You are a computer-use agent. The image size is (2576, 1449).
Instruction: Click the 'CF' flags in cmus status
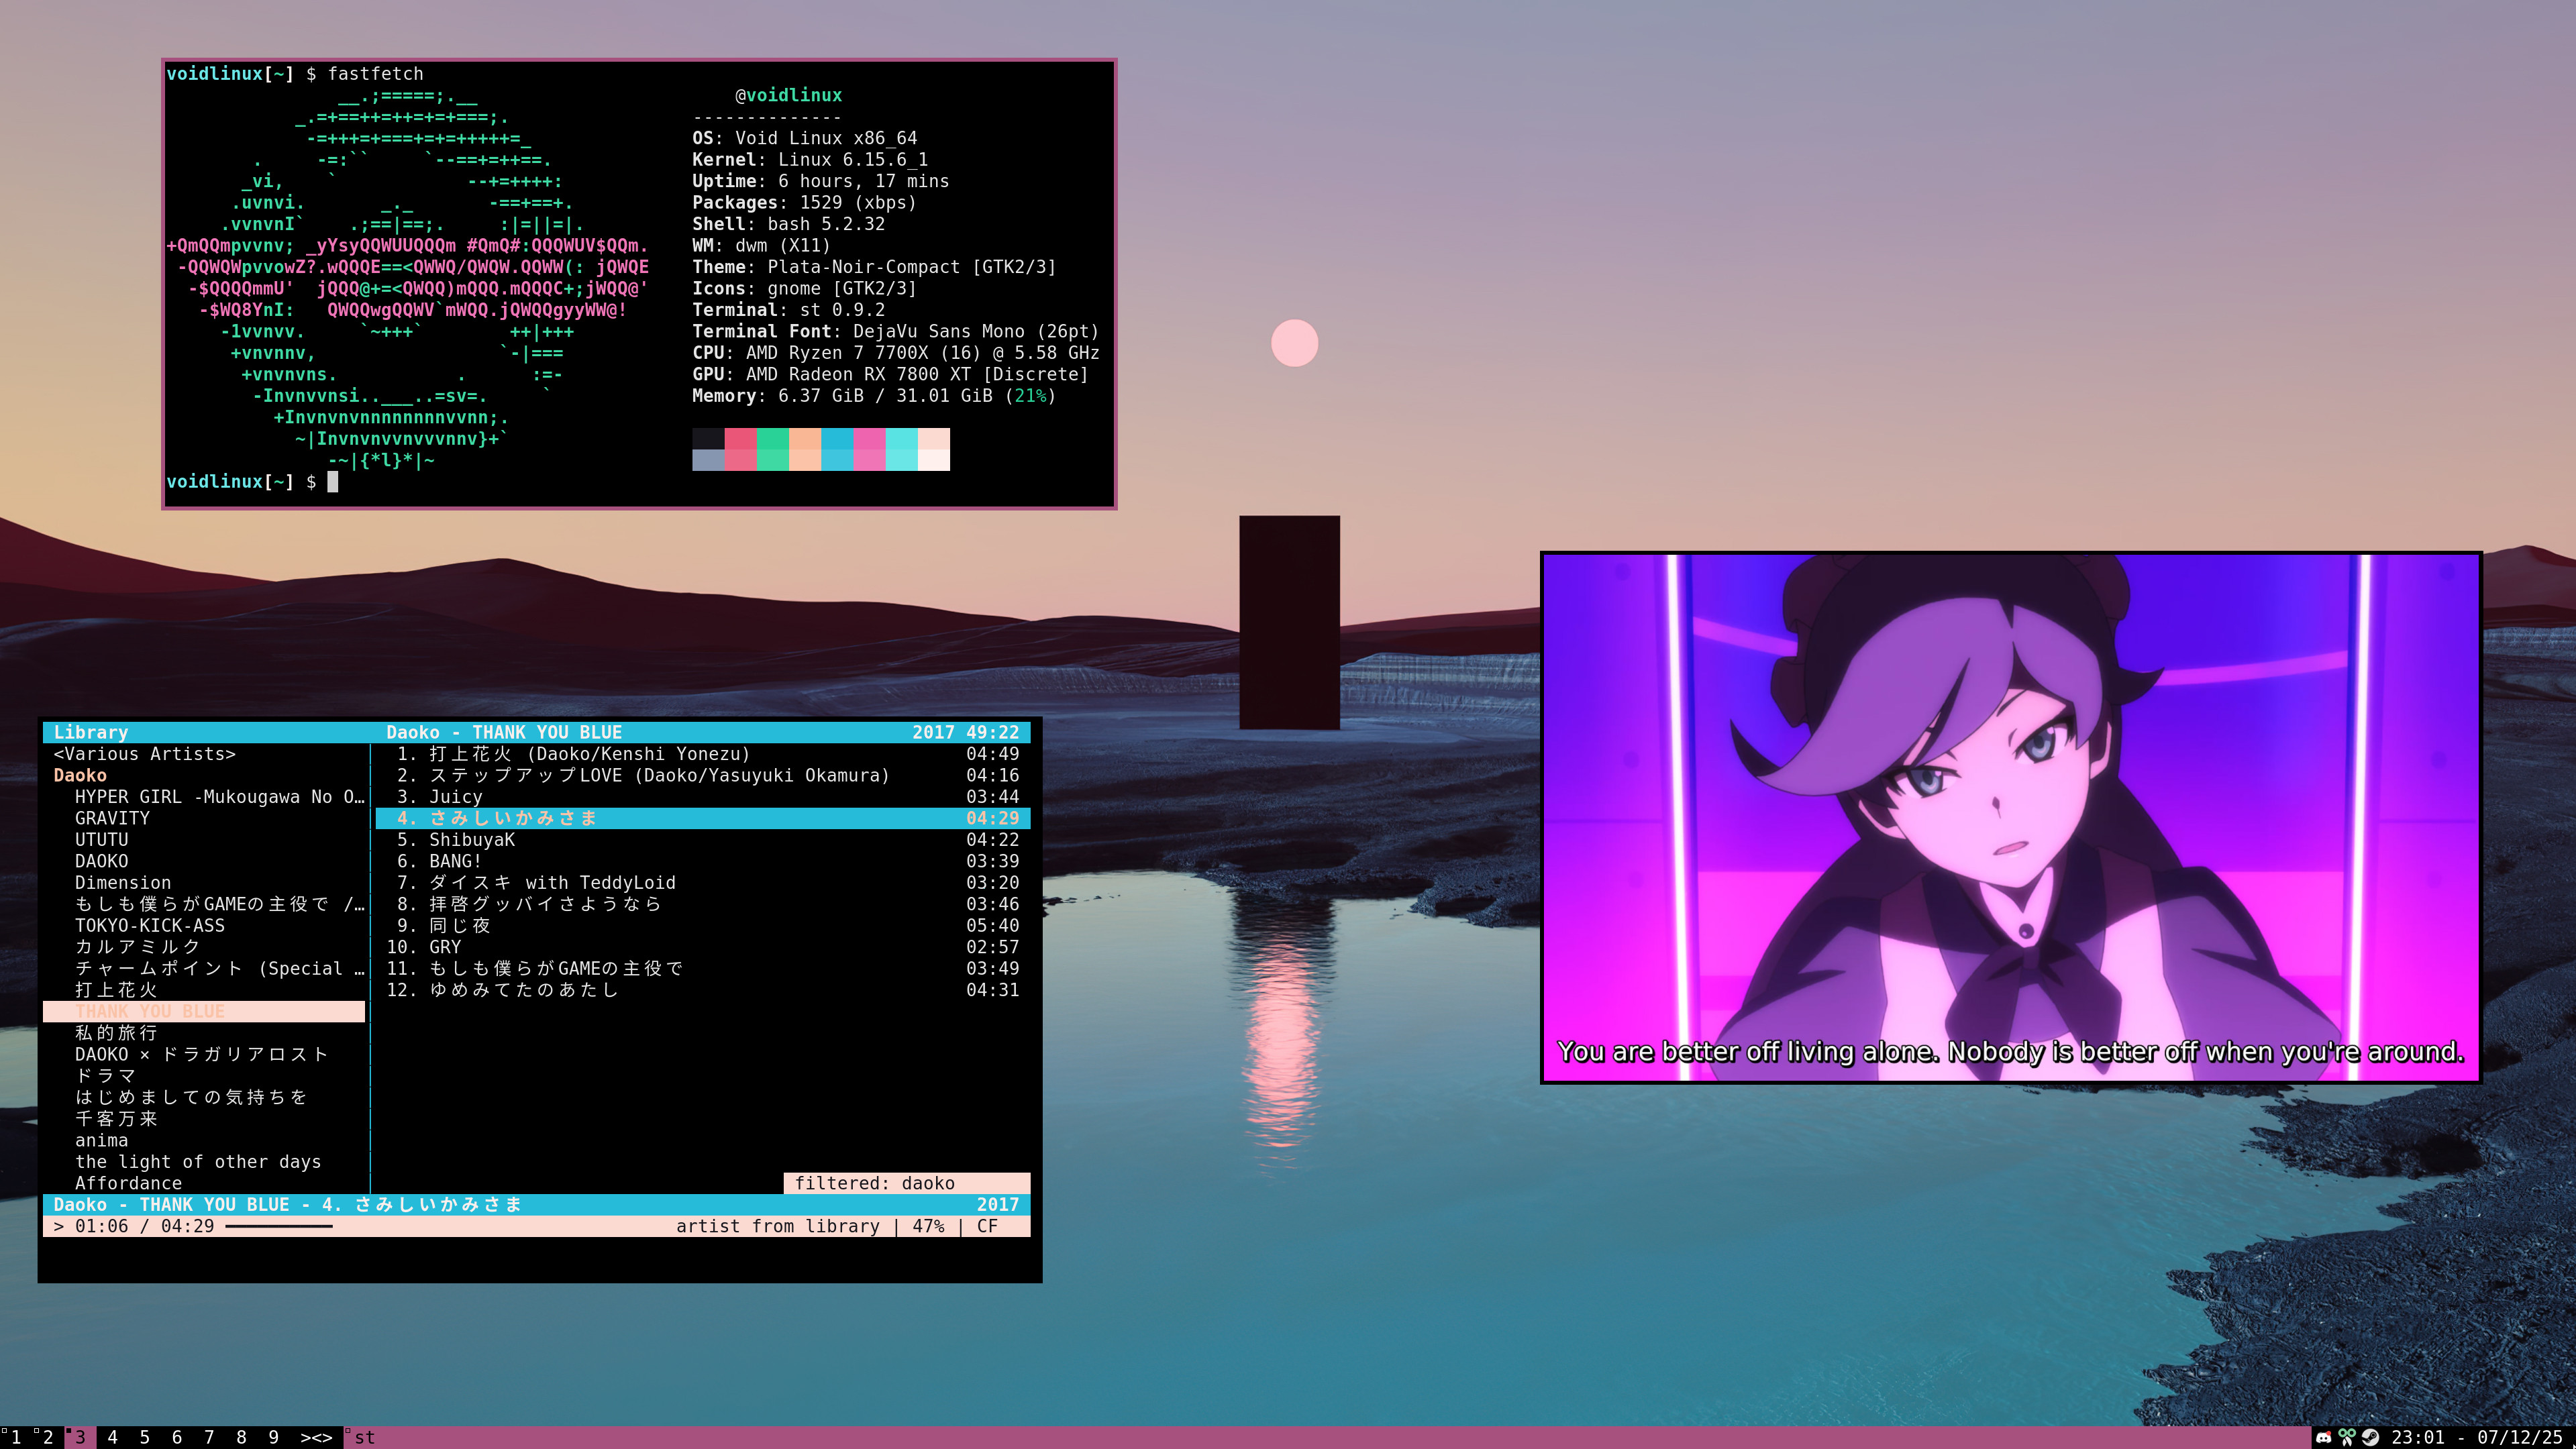[x=987, y=1226]
